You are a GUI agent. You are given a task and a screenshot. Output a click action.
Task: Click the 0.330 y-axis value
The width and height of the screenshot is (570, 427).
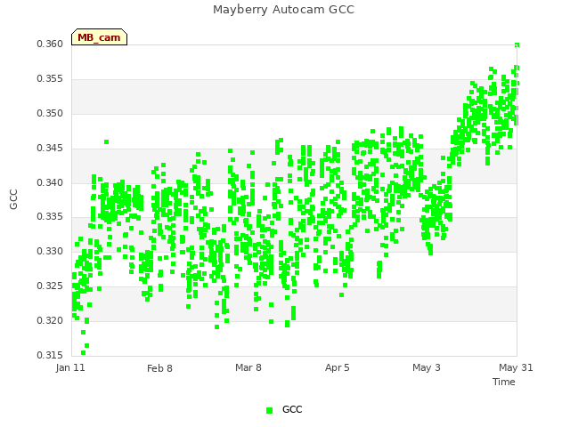click(50, 251)
